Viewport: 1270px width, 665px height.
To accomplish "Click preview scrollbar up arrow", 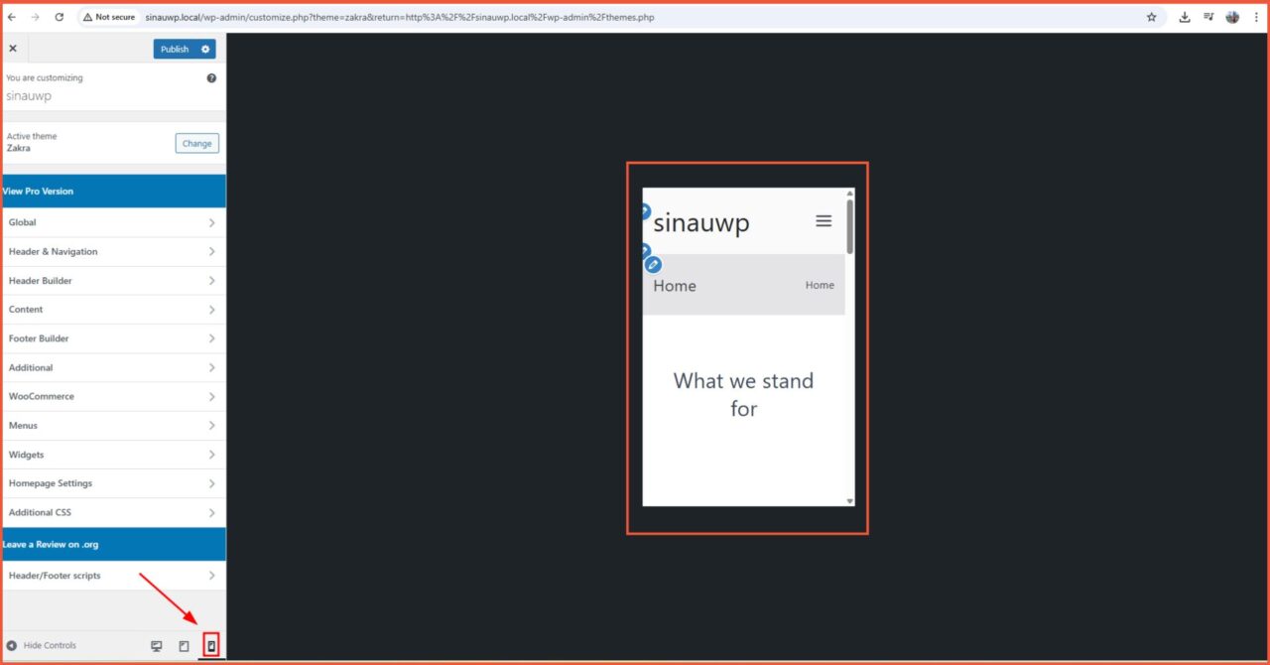I will click(x=849, y=193).
